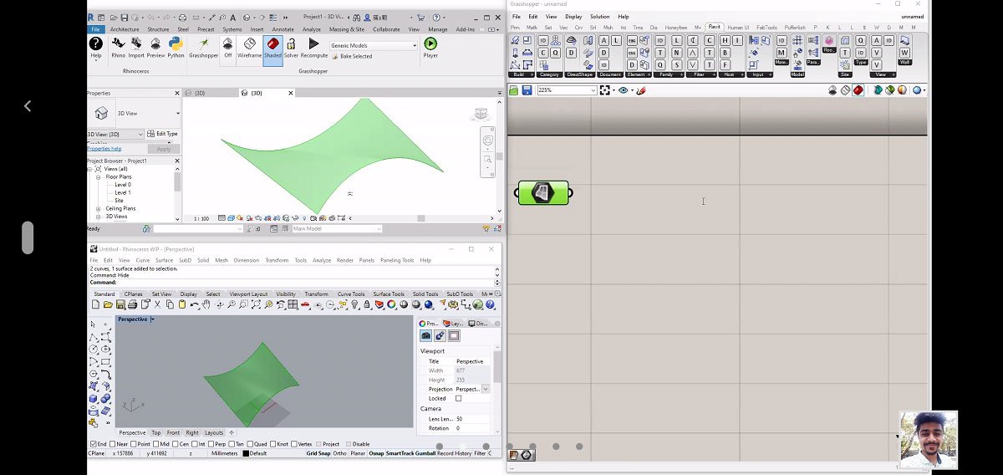
Task: Switch to the Surface Tools toolbar tab
Action: pos(388,294)
